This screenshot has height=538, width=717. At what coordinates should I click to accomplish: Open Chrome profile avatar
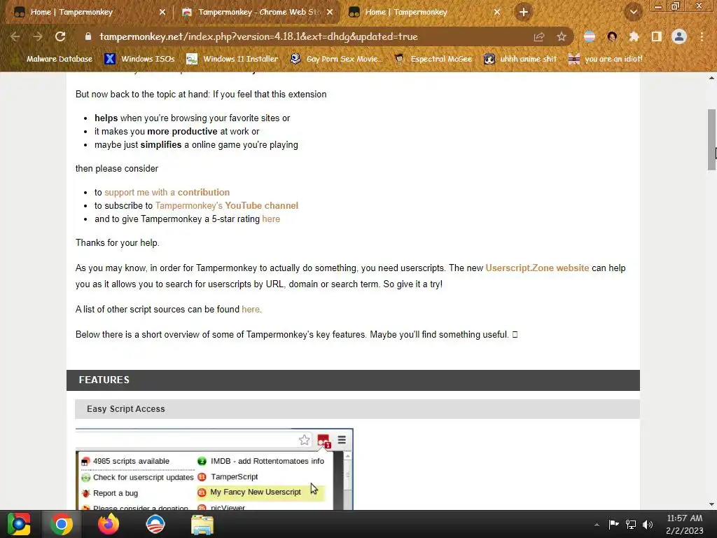pyautogui.click(x=679, y=36)
